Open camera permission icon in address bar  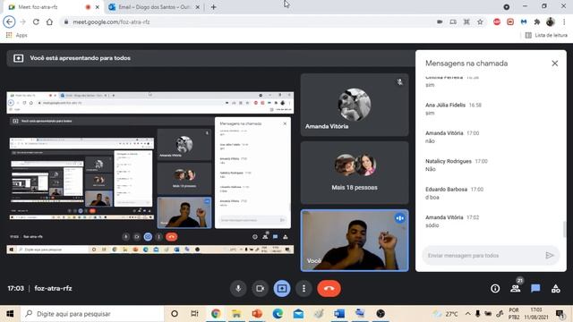click(x=440, y=21)
